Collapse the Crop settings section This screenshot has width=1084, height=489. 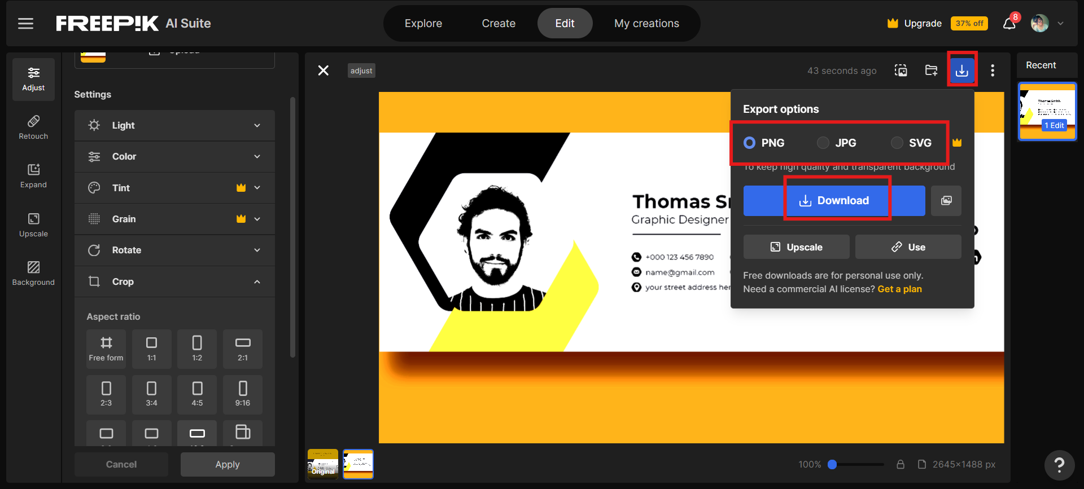(174, 281)
